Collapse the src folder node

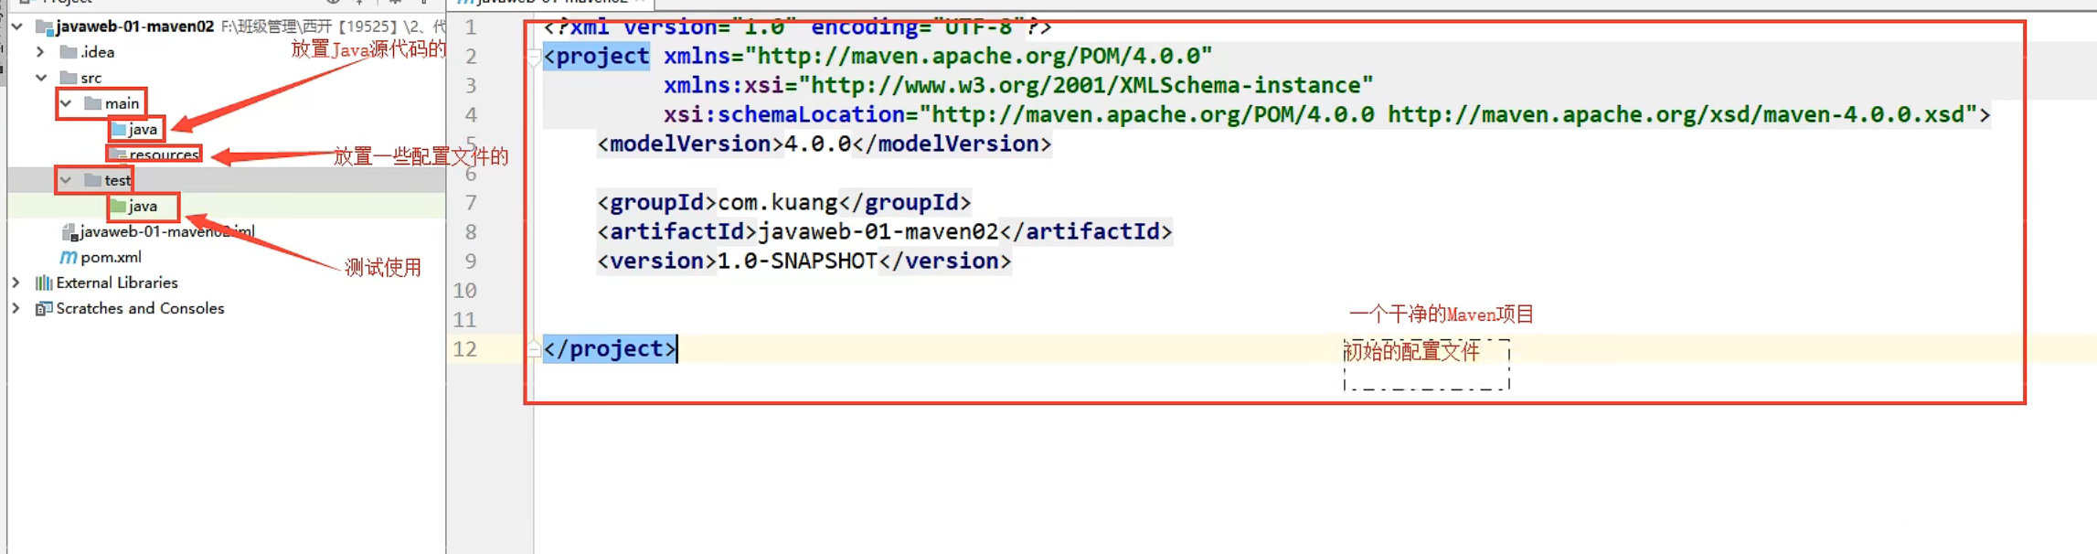pos(41,78)
